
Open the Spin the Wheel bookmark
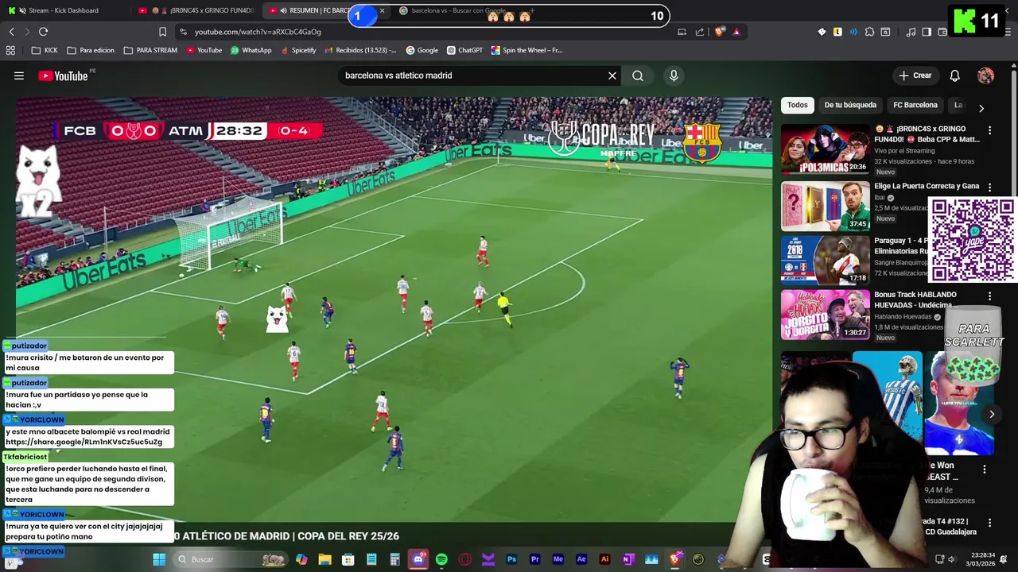tap(526, 50)
